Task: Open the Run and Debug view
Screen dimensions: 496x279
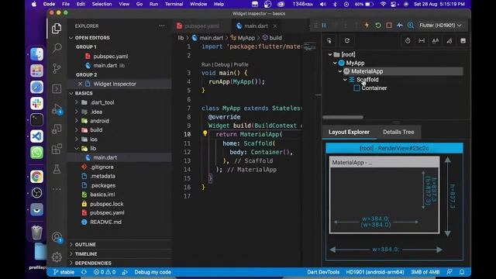Action: tap(57, 109)
